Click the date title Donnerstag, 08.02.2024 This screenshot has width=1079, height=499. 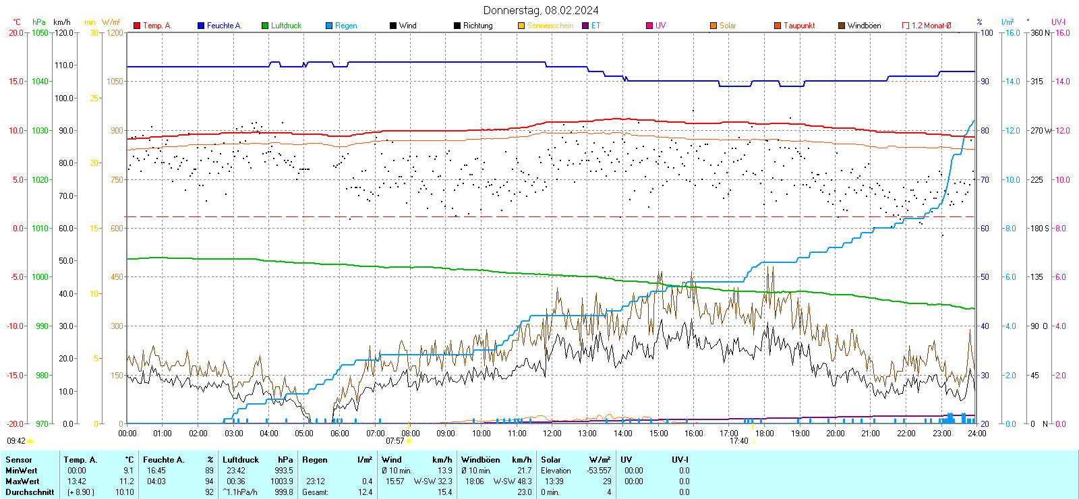pyautogui.click(x=541, y=10)
